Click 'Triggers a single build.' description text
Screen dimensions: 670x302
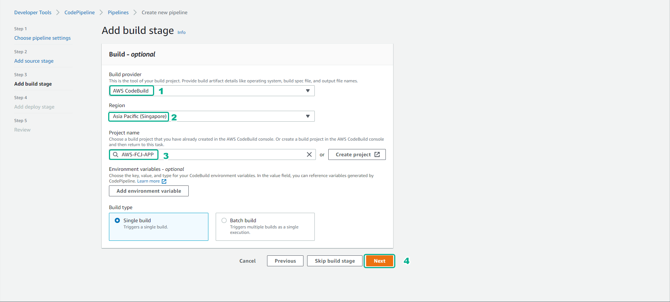click(x=146, y=227)
